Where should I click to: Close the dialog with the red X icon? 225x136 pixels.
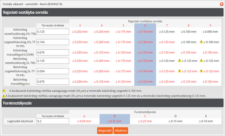[x=221, y=4]
